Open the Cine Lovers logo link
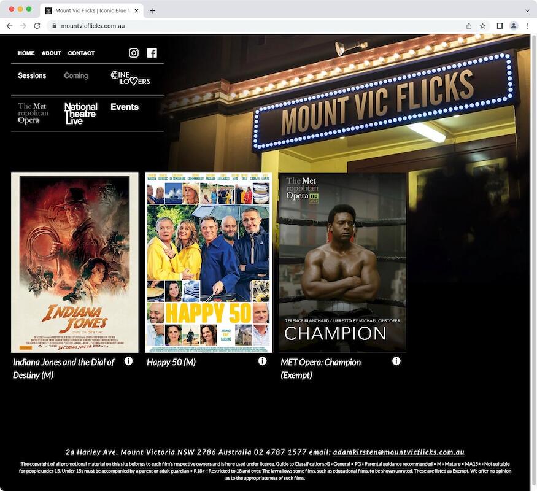The height and width of the screenshot is (491, 537). click(x=130, y=78)
